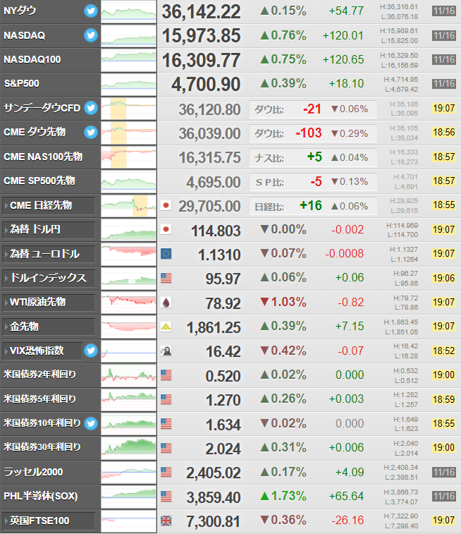Open the Twitter icon for サンデーダウCFD
This screenshot has height=534, width=461.
click(91, 108)
